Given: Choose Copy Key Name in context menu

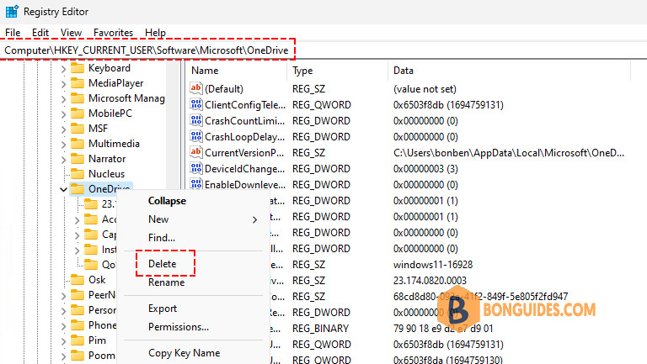Looking at the screenshot, I should pos(184,353).
